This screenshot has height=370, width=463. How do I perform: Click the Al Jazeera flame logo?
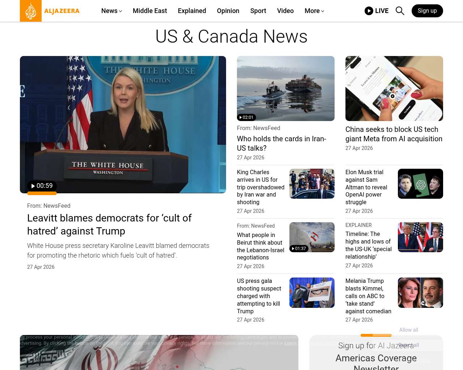[31, 11]
